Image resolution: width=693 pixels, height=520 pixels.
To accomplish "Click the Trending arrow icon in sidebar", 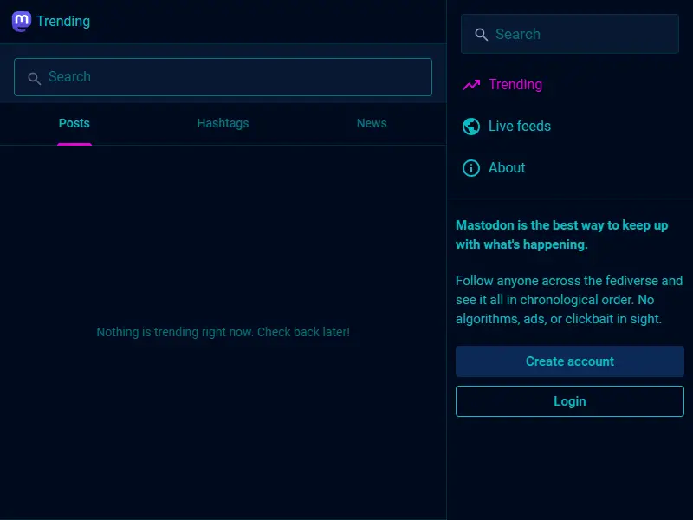I will pos(471,84).
